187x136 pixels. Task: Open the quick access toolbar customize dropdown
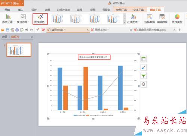tap(38, 30)
